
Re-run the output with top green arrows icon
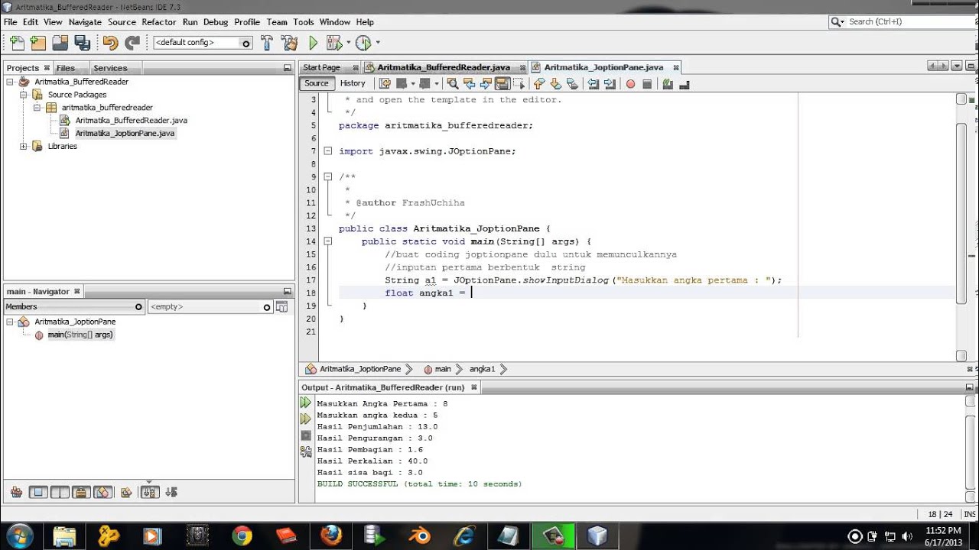[306, 403]
